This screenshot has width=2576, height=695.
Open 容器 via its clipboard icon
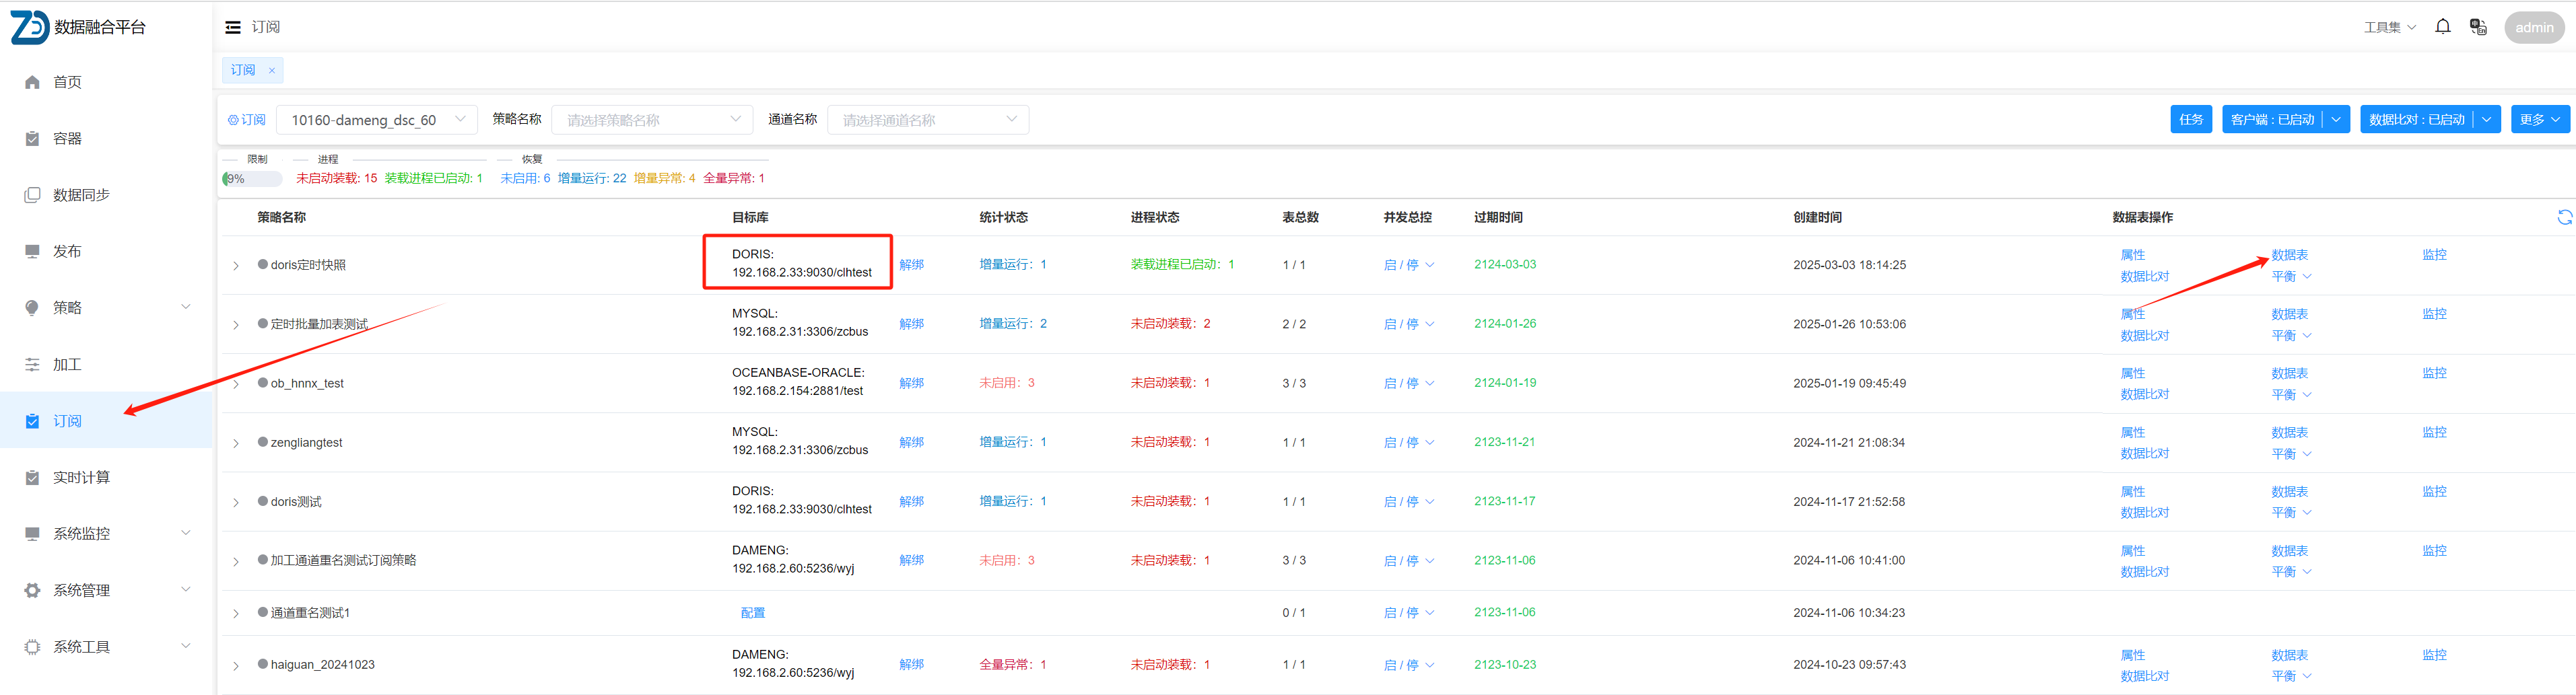point(32,139)
